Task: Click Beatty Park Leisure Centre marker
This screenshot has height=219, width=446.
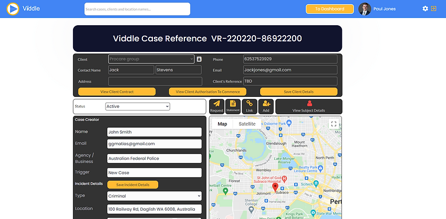Action: [320, 168]
